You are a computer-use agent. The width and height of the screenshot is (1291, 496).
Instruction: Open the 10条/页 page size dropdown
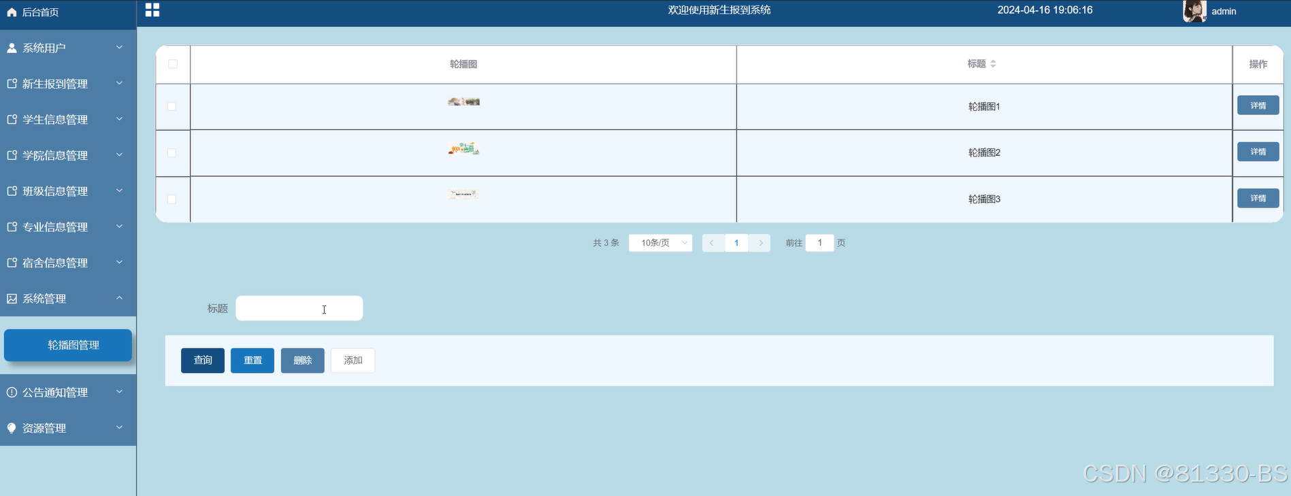(661, 243)
